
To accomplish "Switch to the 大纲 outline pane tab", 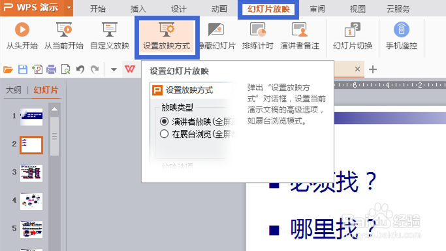I will (x=13, y=90).
